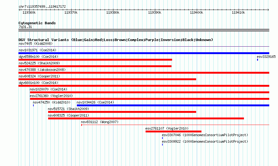Select the nsv1031971 (Coe2014) blue gain bar
The height and width of the screenshot is (166, 278).
coord(144,53)
